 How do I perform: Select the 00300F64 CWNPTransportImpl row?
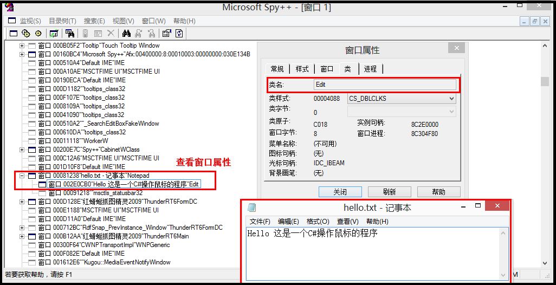[104, 245]
